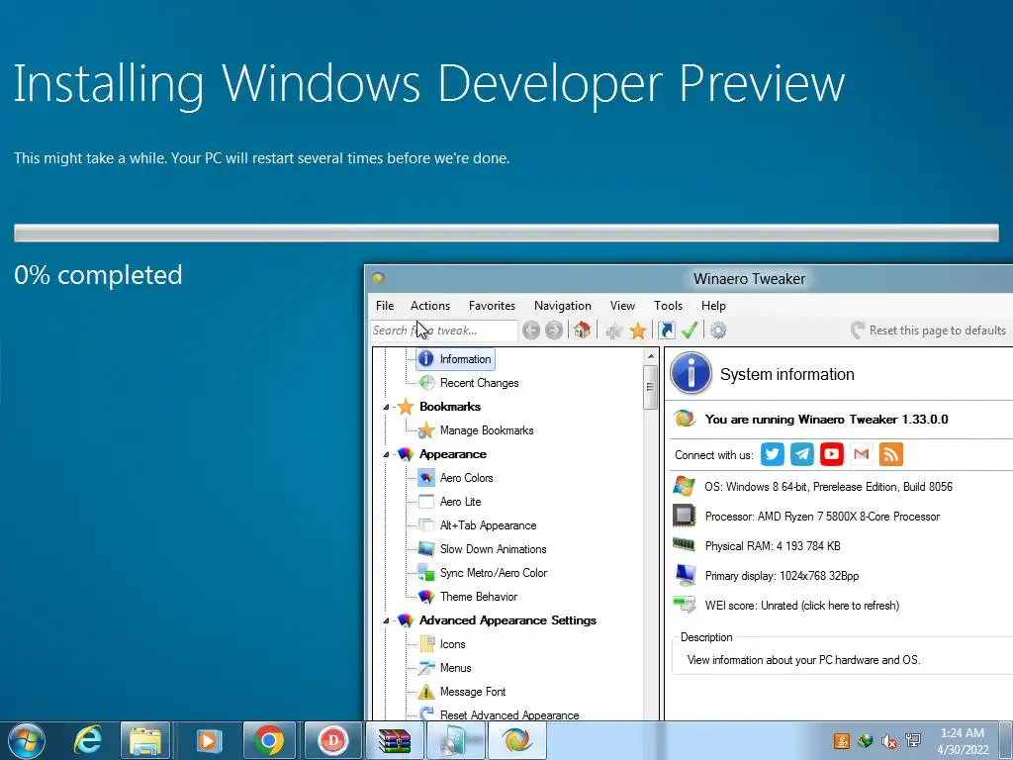Open bookmarks with the gold star icon
The width and height of the screenshot is (1013, 760).
pos(638,331)
